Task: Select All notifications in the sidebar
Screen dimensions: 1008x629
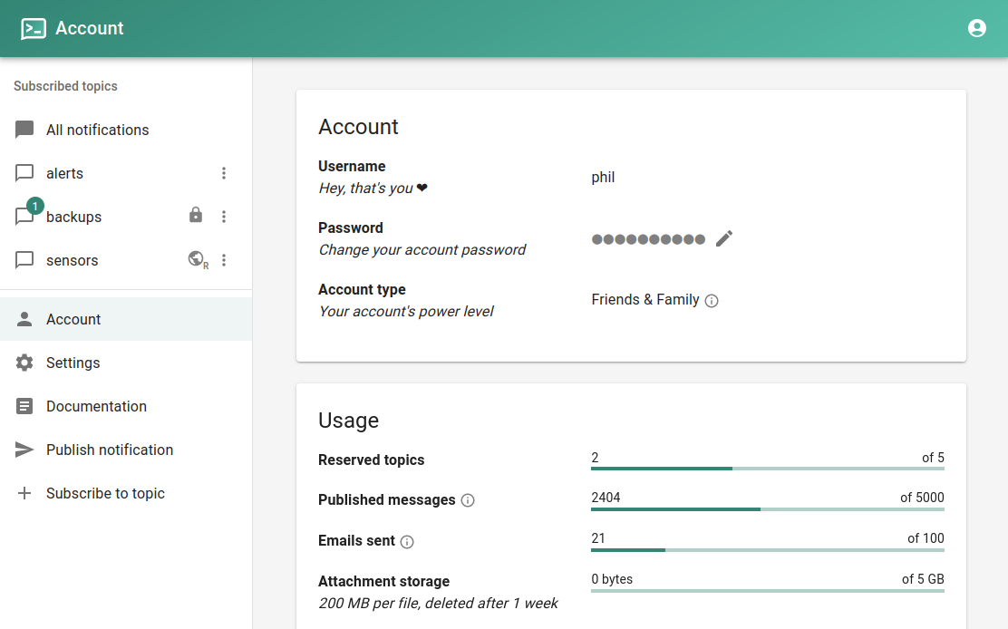Action: [97, 130]
